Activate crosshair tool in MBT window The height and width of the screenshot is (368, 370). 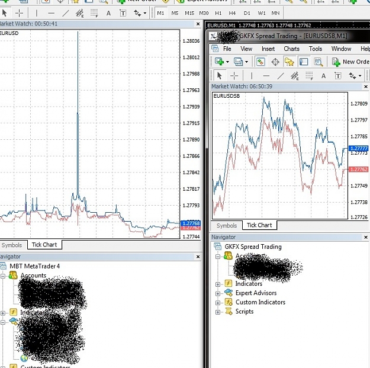point(19,13)
